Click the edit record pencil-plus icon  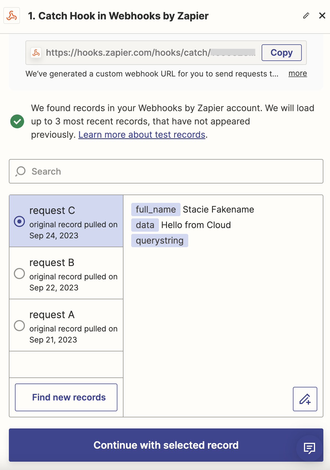305,399
